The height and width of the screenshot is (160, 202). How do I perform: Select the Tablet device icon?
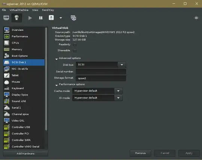(7, 75)
